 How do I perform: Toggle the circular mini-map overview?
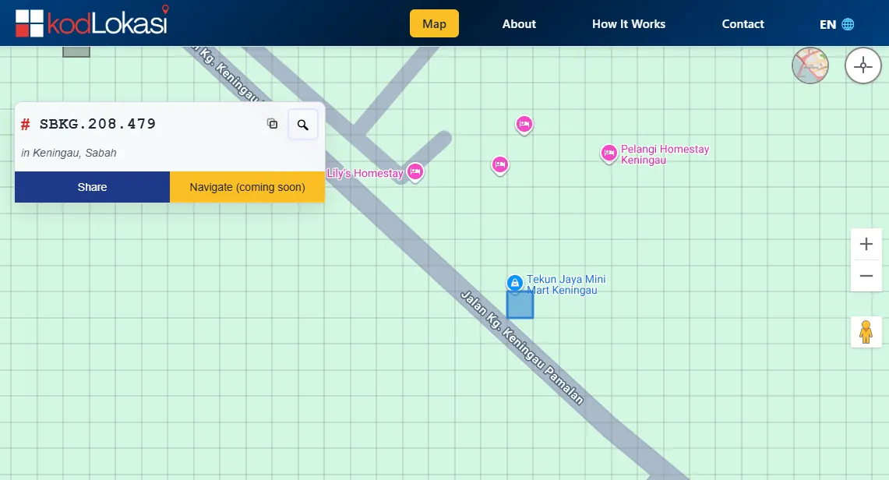810,65
